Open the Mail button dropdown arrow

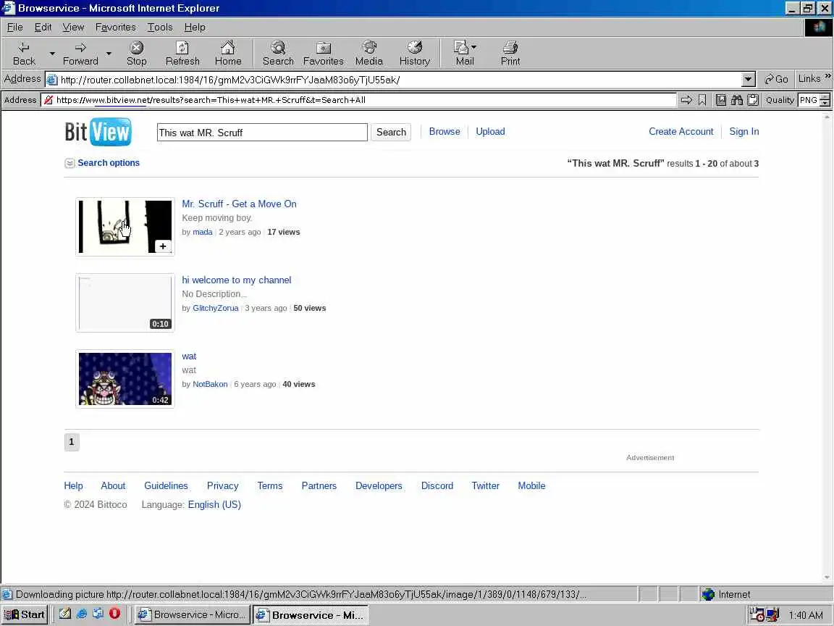474,47
